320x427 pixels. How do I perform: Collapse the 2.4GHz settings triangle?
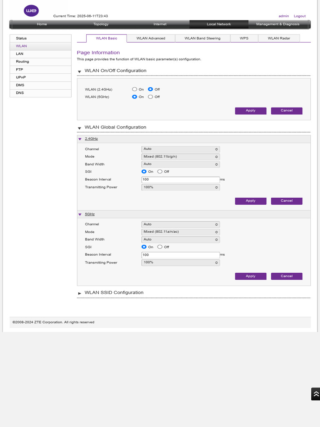(80, 139)
